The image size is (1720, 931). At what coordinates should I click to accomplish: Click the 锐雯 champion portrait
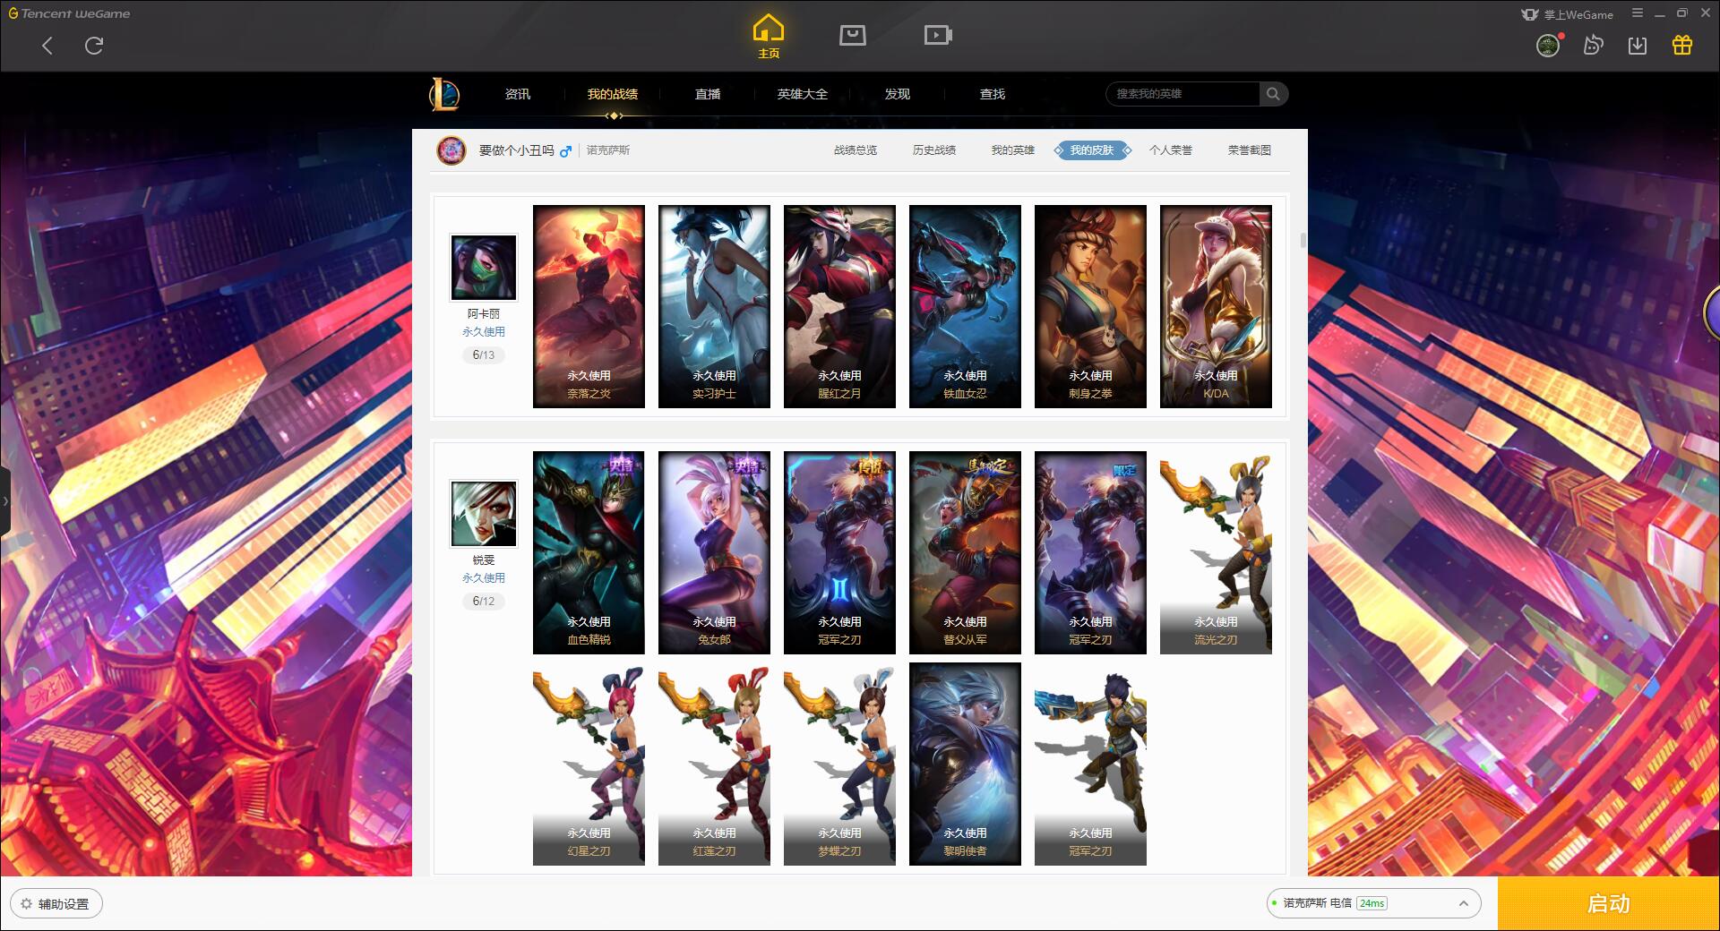(x=484, y=514)
